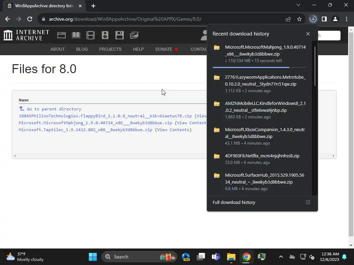Bookmark this page with the star icon
This screenshot has width=354, height=265.
pyautogui.click(x=299, y=19)
